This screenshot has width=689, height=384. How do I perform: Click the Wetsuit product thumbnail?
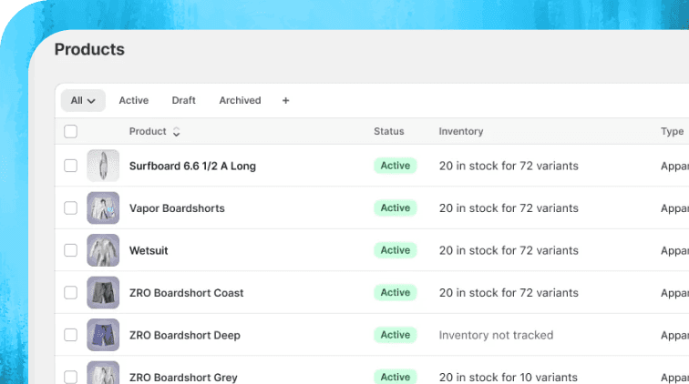point(103,250)
